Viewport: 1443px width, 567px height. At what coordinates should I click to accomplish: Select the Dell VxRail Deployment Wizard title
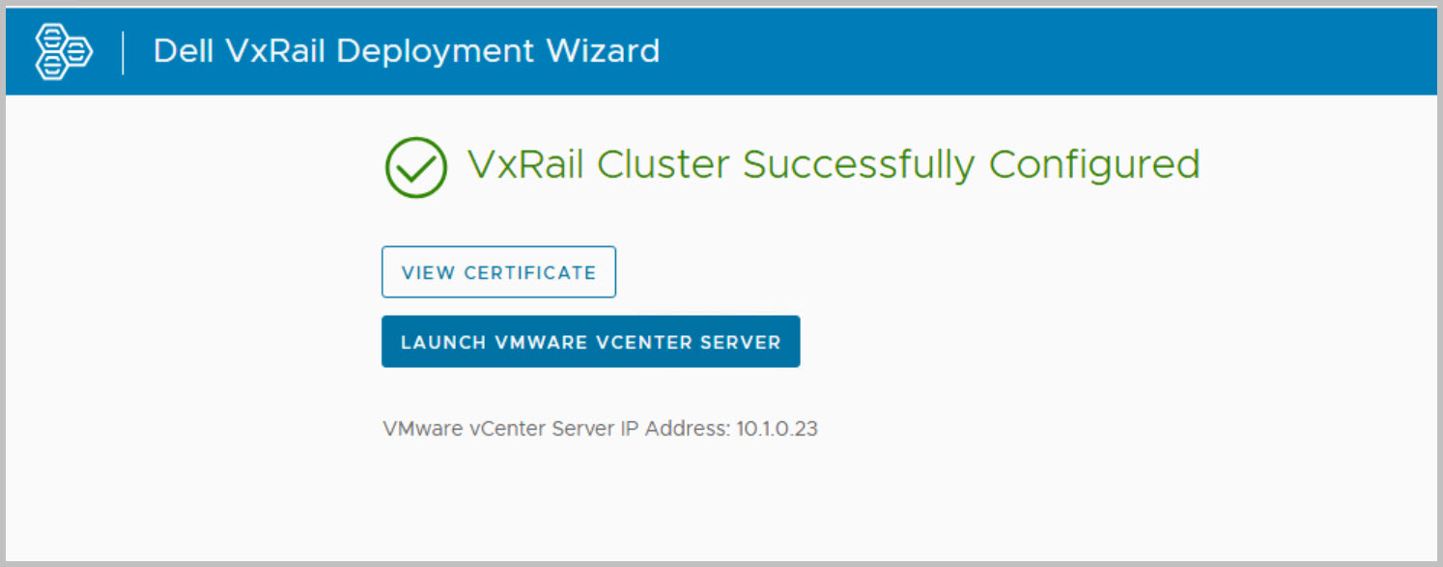click(407, 51)
